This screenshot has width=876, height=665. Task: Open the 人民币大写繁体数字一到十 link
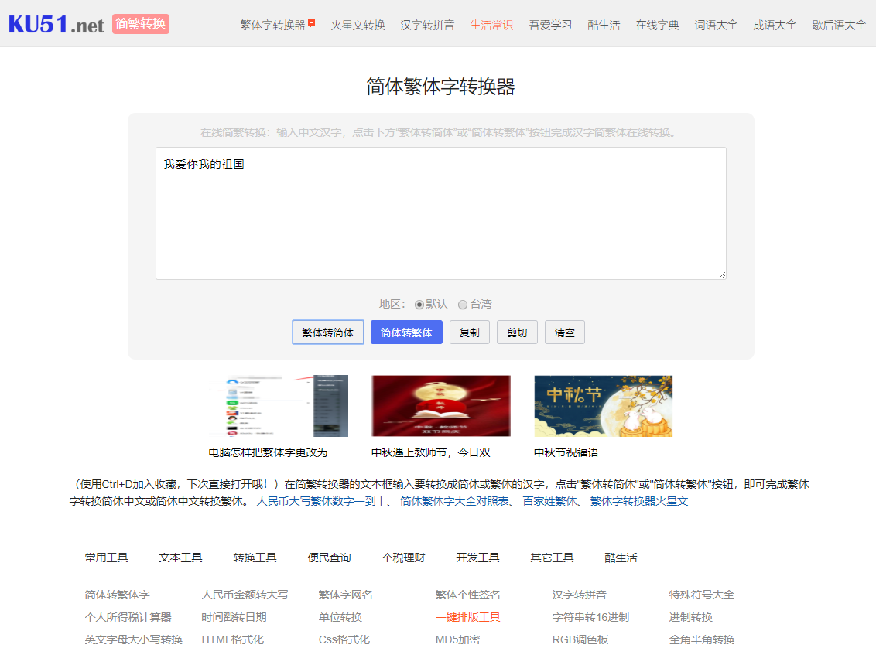point(321,501)
